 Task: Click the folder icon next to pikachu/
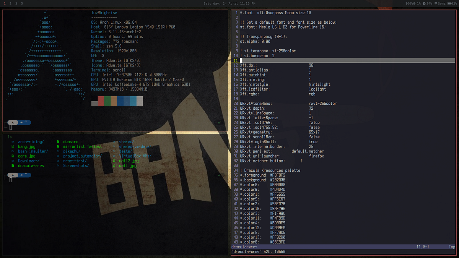57,151
